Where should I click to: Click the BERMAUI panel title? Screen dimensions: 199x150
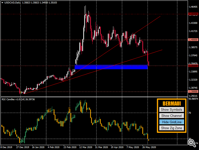[x=172, y=103]
